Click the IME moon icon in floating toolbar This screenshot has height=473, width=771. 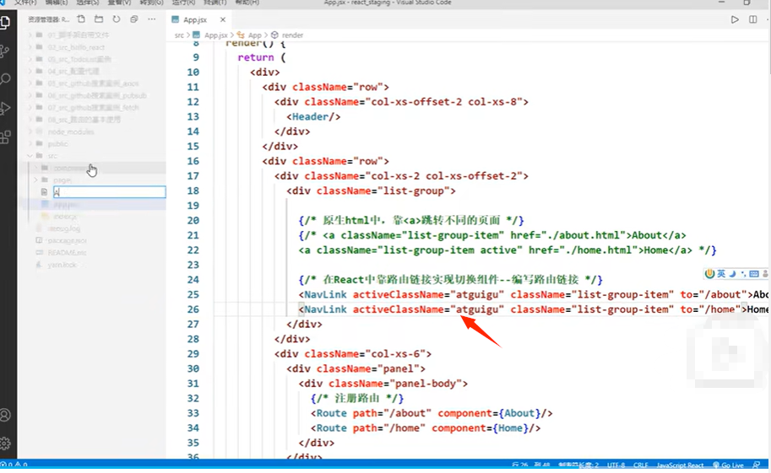pos(731,273)
